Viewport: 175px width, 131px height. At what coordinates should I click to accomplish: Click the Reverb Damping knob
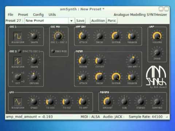click(x=157, y=102)
